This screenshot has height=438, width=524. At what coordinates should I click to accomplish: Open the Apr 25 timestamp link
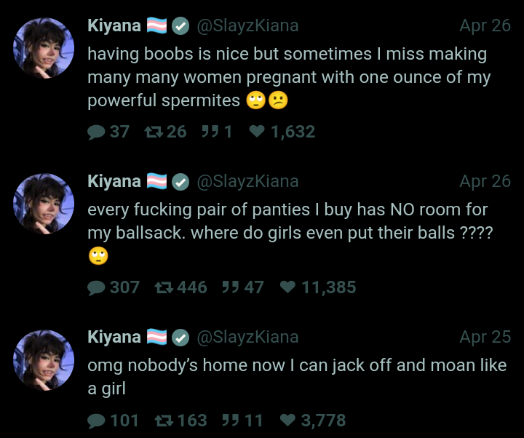click(485, 337)
